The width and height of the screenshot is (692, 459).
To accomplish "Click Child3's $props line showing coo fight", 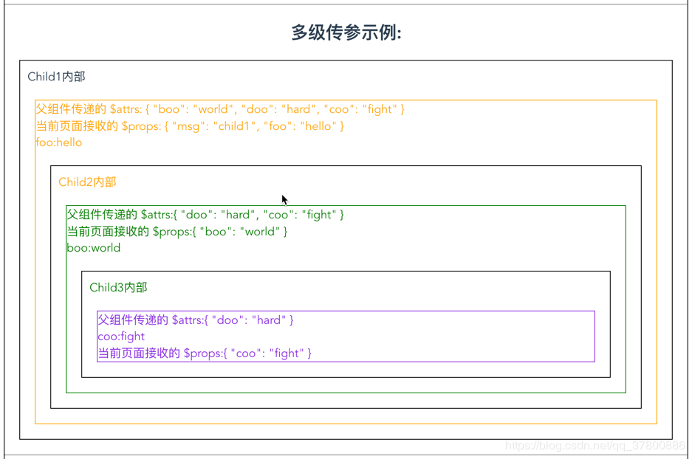I will [205, 352].
